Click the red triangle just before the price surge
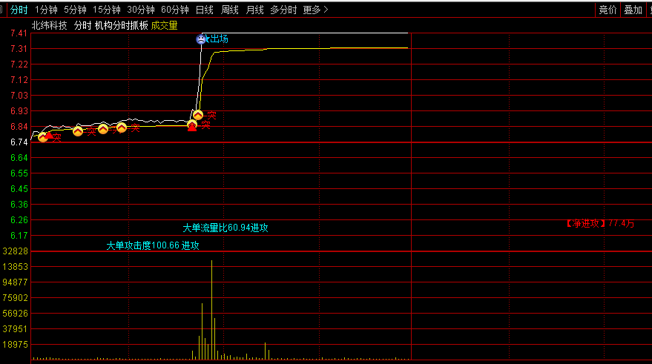Image resolution: width=652 pixels, height=364 pixels. 191,128
